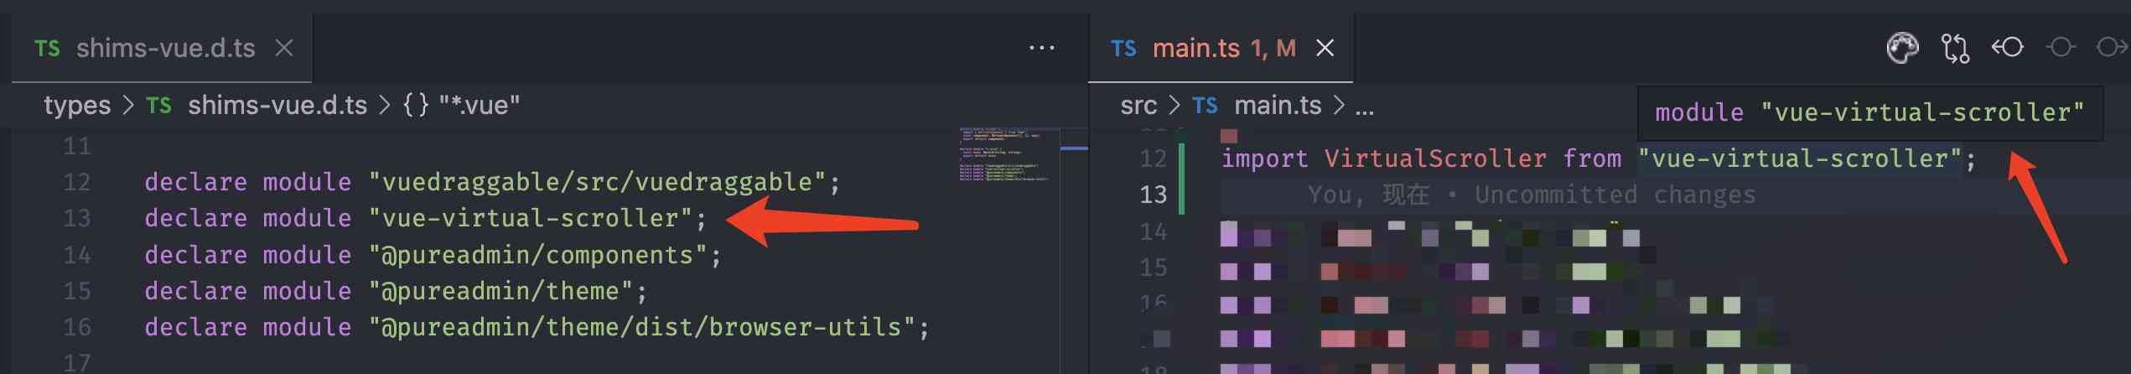Switch to the shims-vue.d.ts tab

(x=164, y=49)
